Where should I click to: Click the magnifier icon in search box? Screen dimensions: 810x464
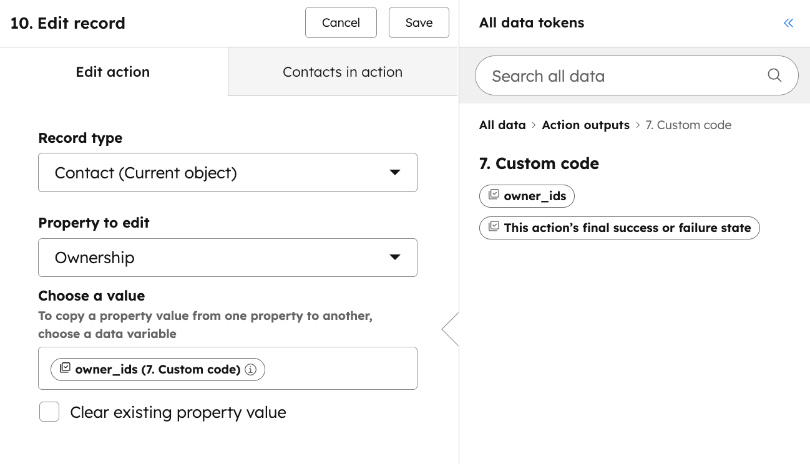(x=774, y=75)
